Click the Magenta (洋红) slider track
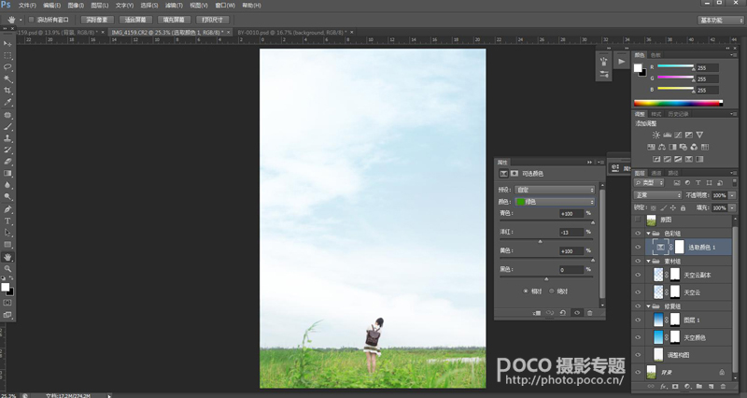Viewport: 747px width, 398px height. [546, 239]
